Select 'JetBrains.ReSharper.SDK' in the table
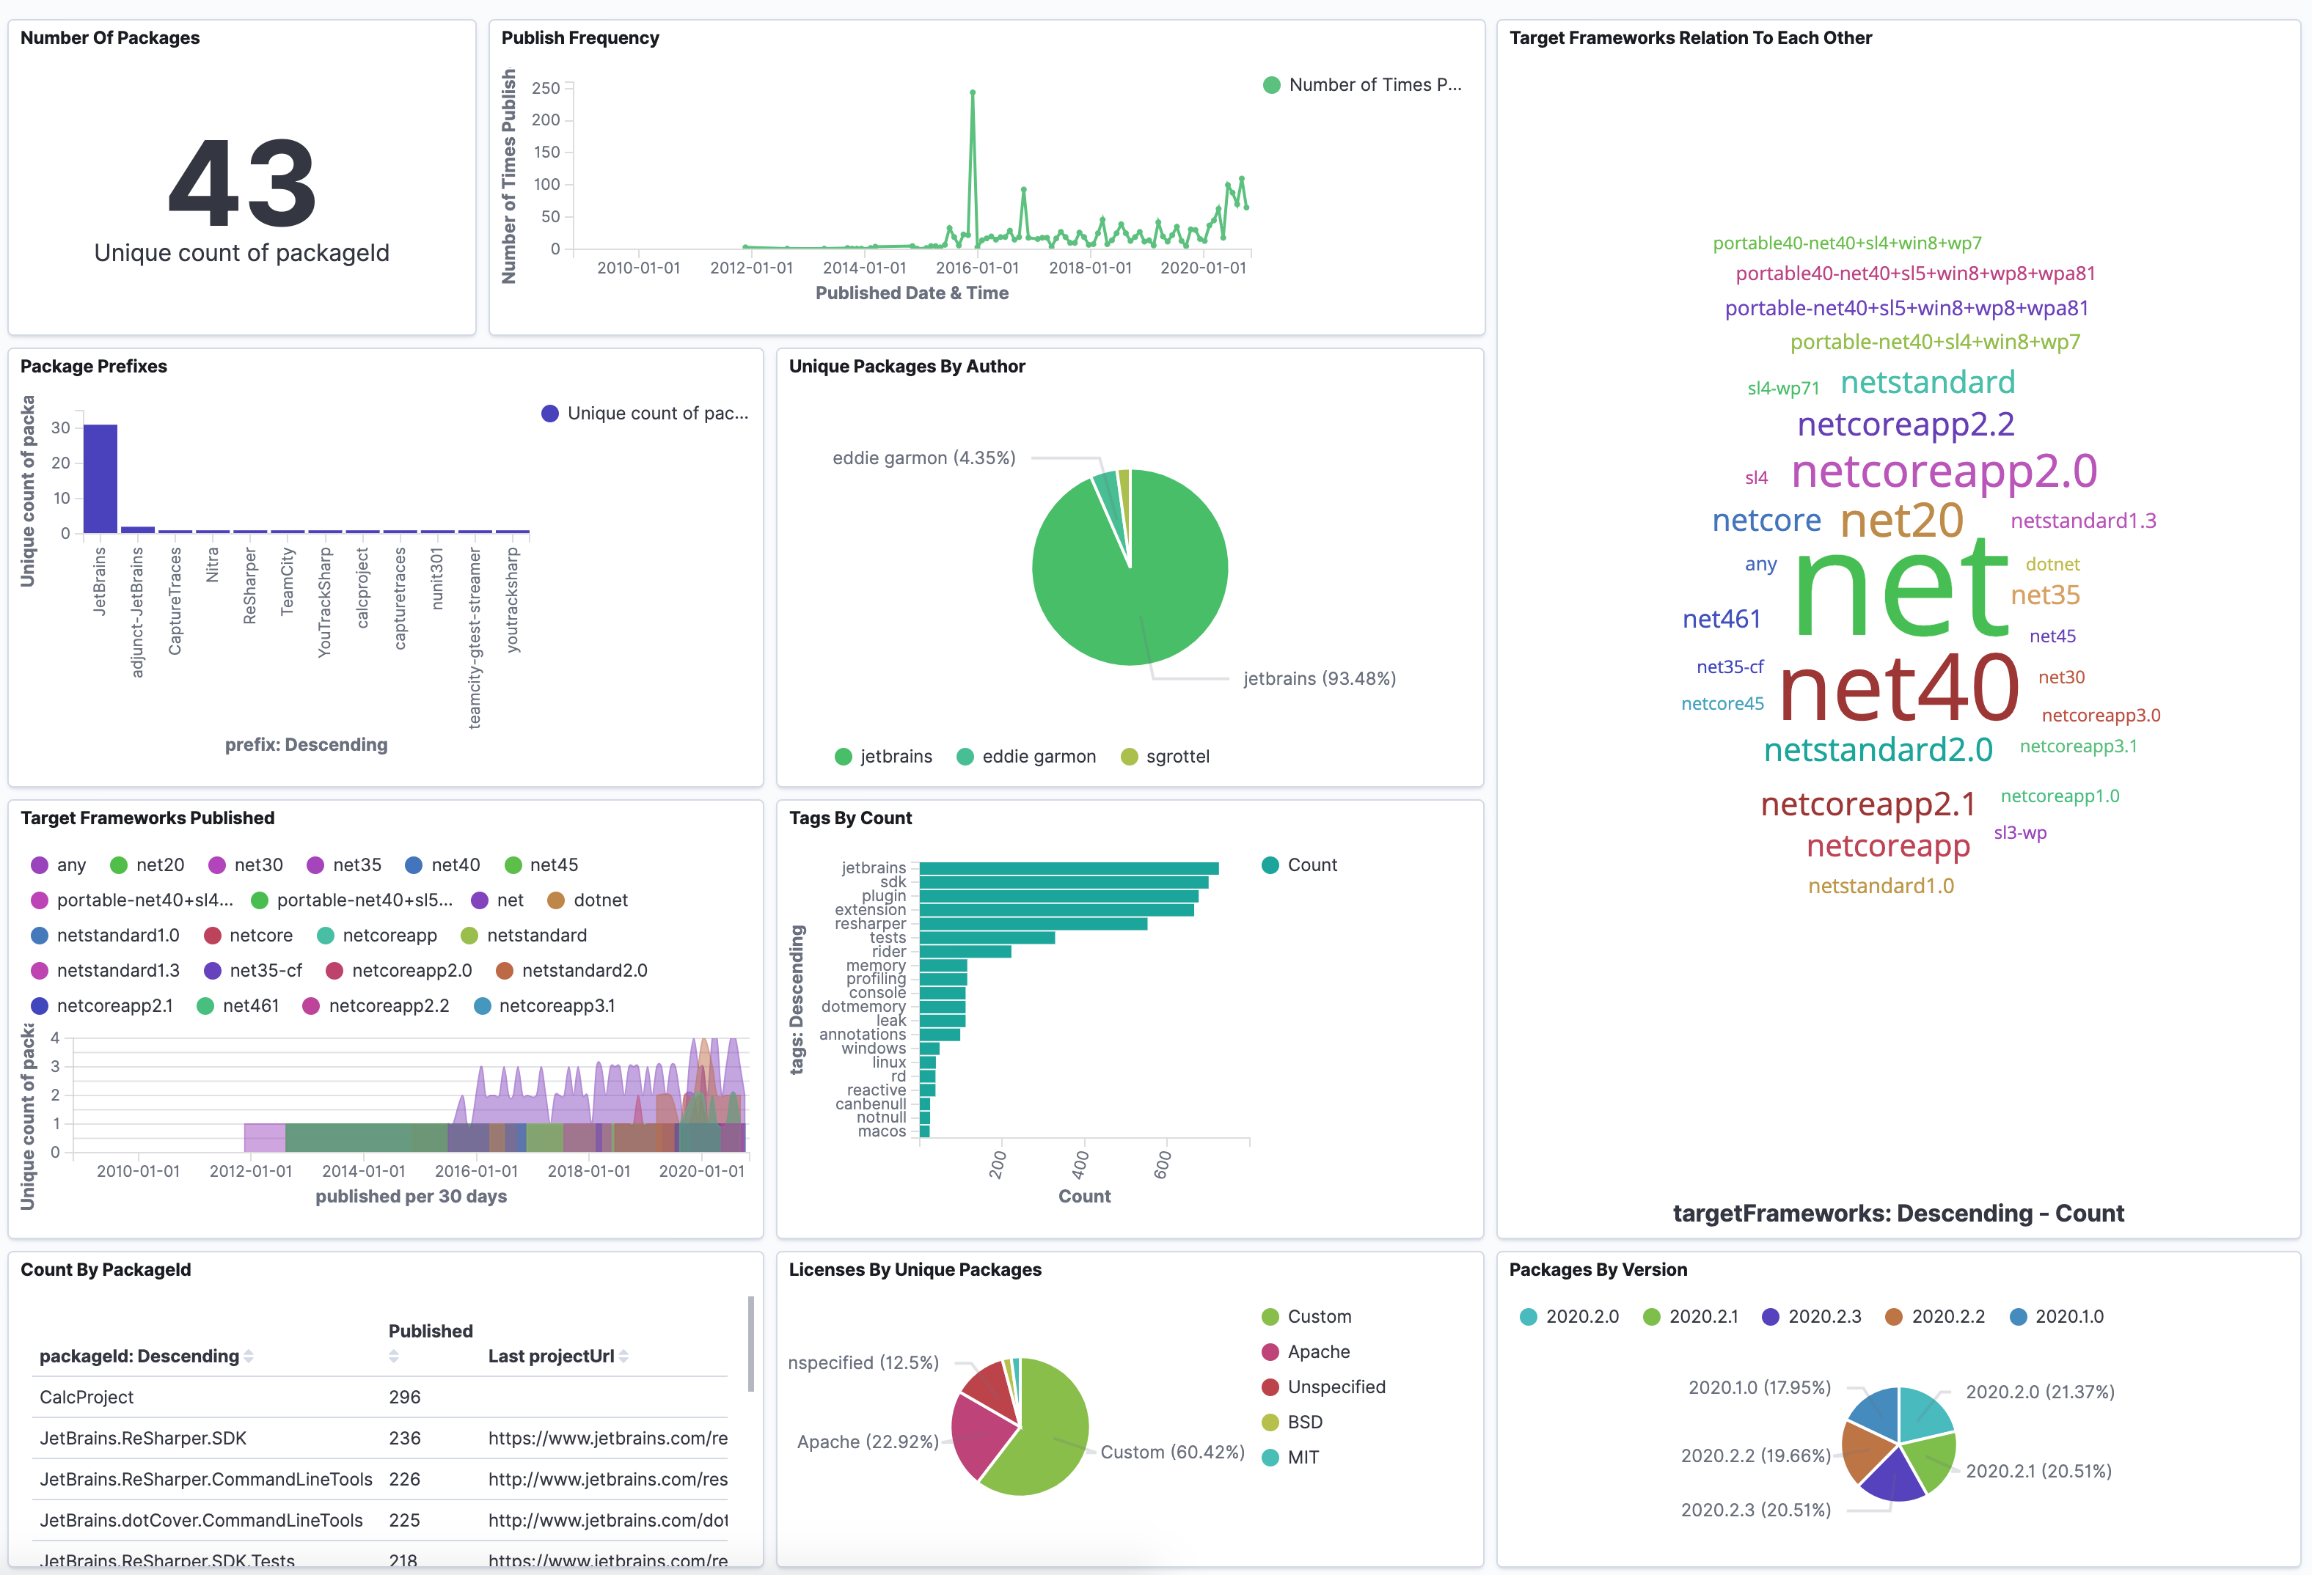Screen dimensions: 2312x1575 [x=143, y=1439]
